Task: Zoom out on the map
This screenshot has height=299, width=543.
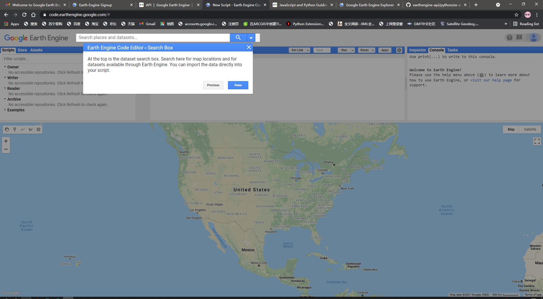Action: 6,149
